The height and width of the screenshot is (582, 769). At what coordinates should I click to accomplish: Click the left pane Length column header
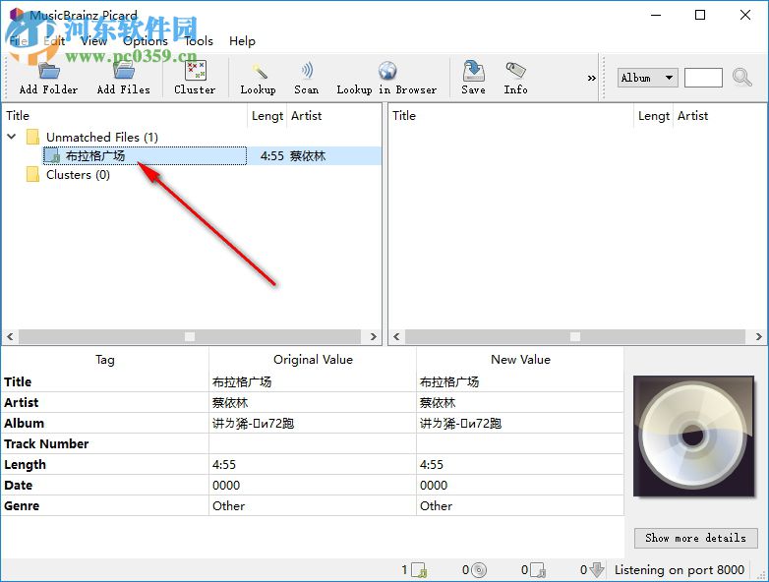click(267, 116)
